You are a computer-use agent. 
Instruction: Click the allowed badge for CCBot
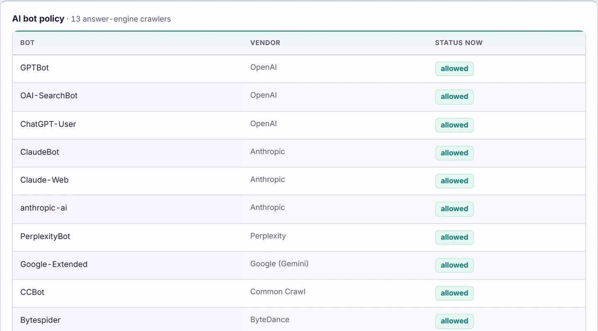coord(454,293)
